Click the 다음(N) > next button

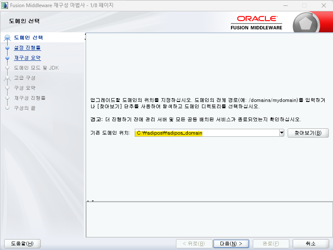231,243
